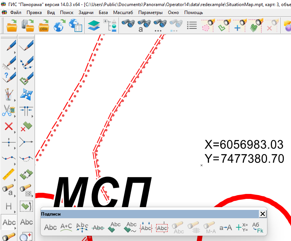
Task: Click X= Y= coordinates label icon
Action: 242,227
